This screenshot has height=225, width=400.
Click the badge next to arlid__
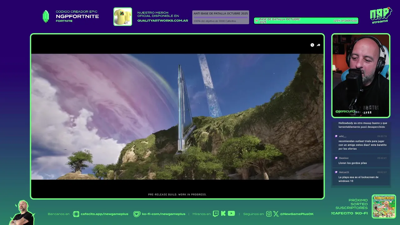tap(336, 136)
